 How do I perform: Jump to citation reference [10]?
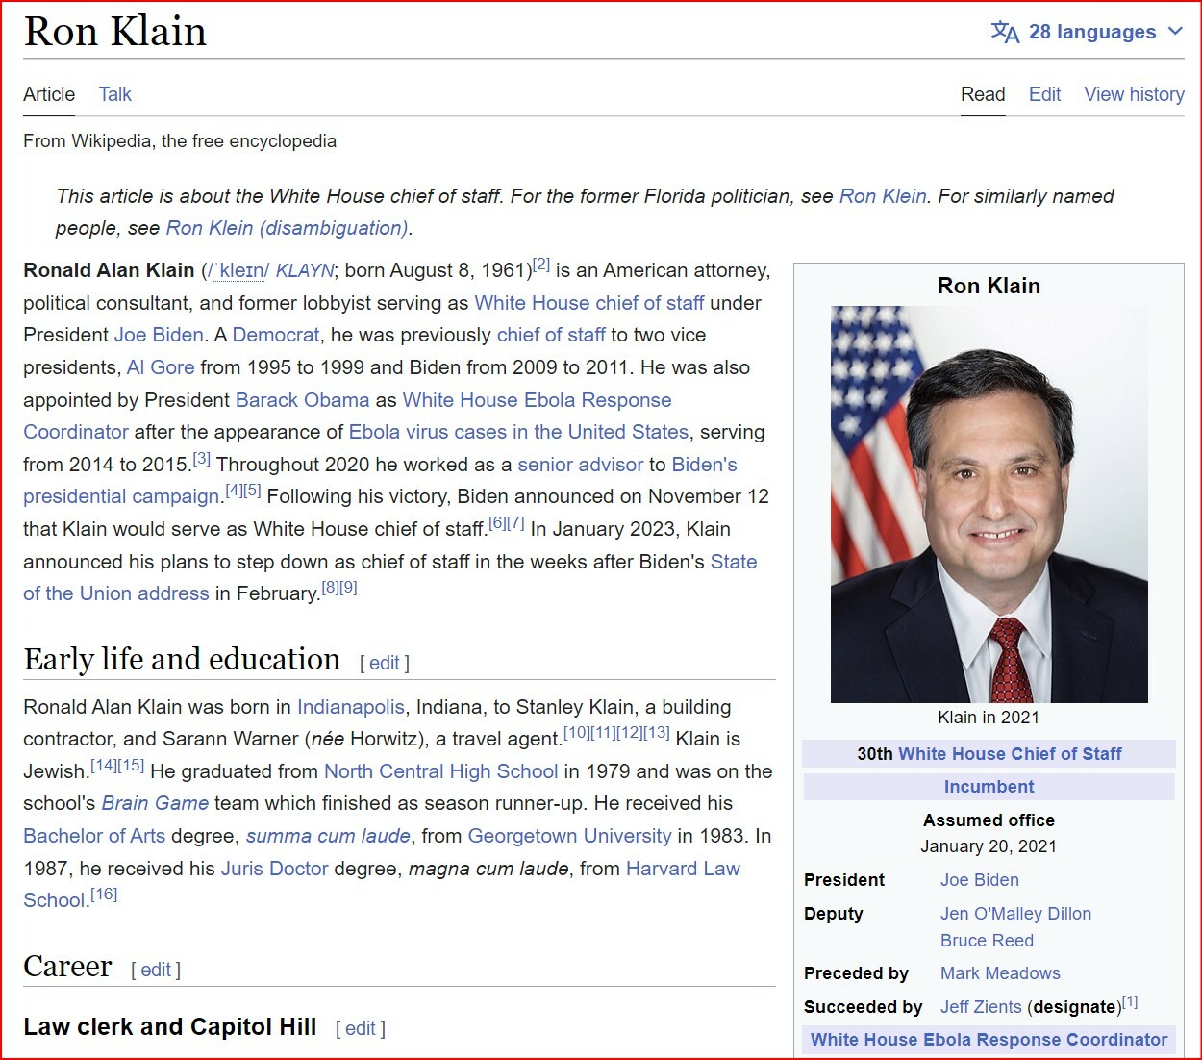coord(576,733)
